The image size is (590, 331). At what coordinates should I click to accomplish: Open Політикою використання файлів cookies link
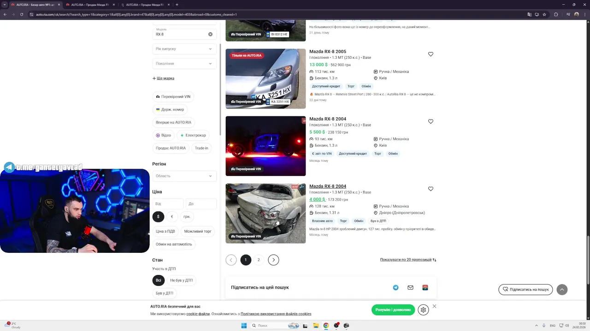[276, 314]
